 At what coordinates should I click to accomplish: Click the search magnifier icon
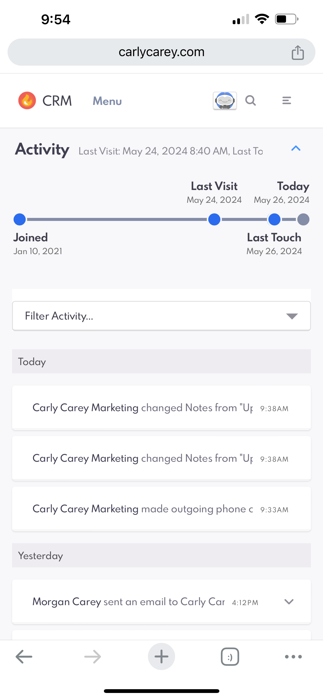tap(251, 101)
